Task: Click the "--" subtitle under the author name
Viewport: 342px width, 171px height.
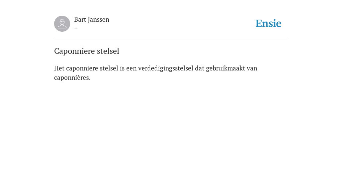Action: 76,28
